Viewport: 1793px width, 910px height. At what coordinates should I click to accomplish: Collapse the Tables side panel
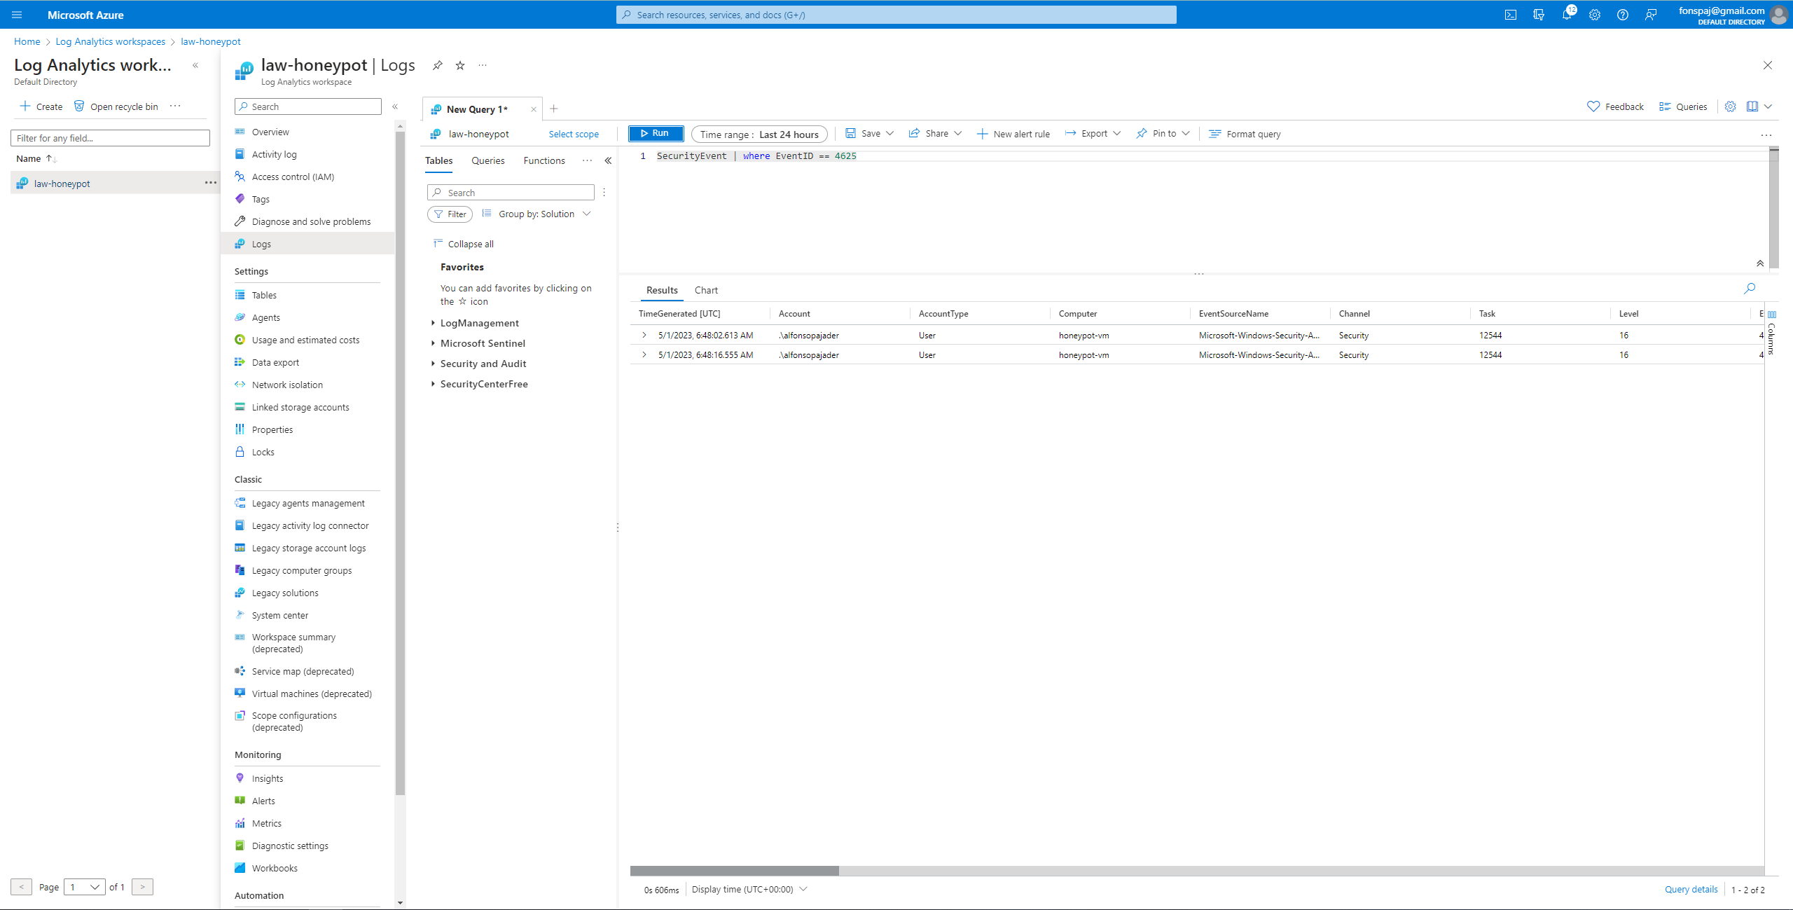point(608,160)
